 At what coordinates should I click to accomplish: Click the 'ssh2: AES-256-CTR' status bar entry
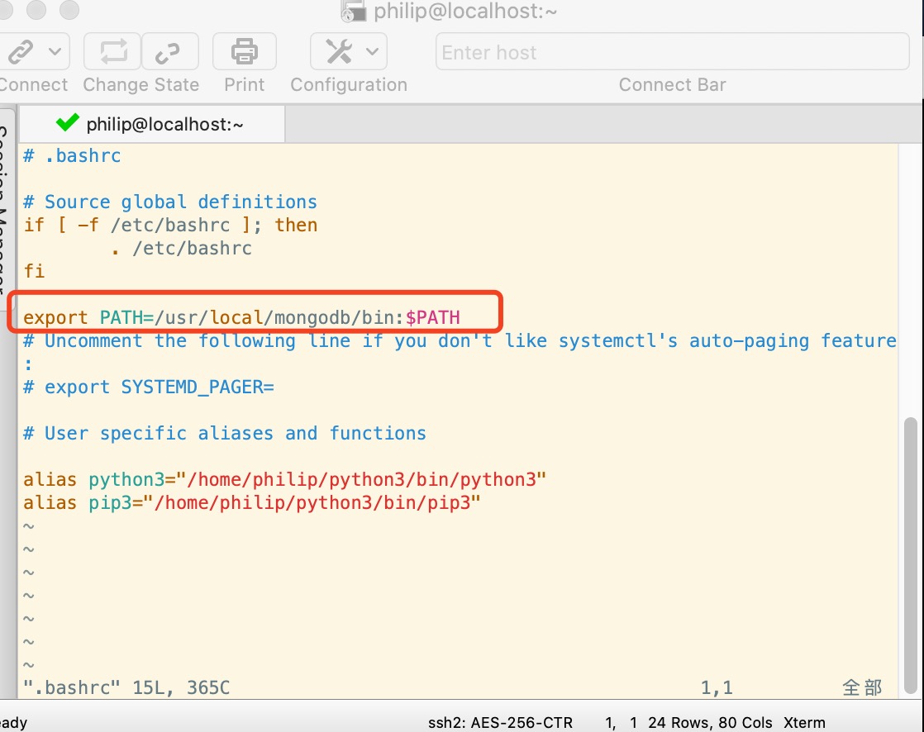[x=500, y=723]
